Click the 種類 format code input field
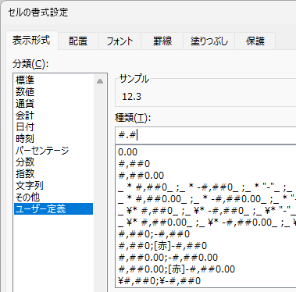Image resolution: width=296 pixels, height=292 pixels. pos(205,135)
